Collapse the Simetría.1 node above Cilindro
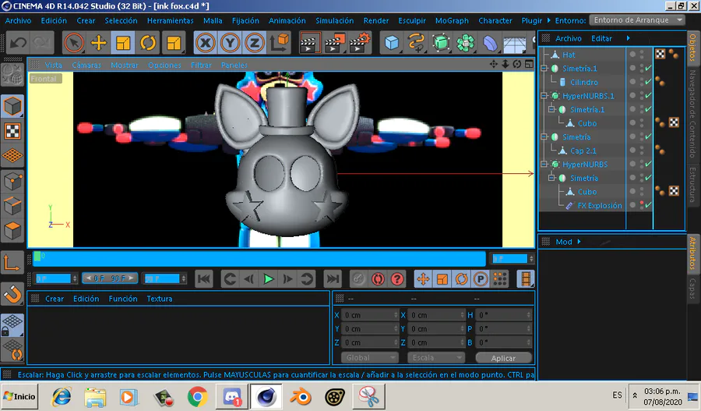 point(544,69)
